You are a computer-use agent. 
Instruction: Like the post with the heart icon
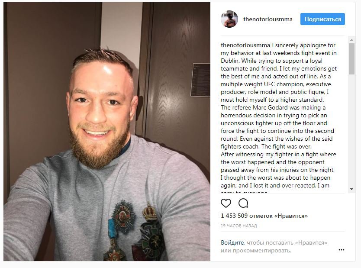(x=226, y=203)
